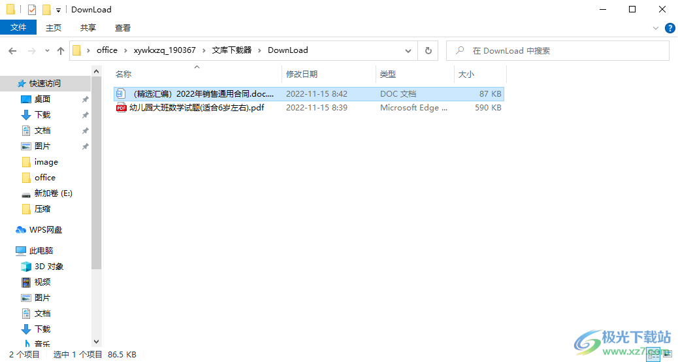Click the 此电脑 computer icon
Image resolution: width=678 pixels, height=362 pixels.
click(21, 251)
